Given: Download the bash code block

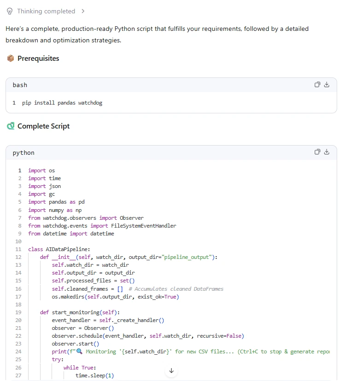Looking at the screenshot, I should coord(327,85).
